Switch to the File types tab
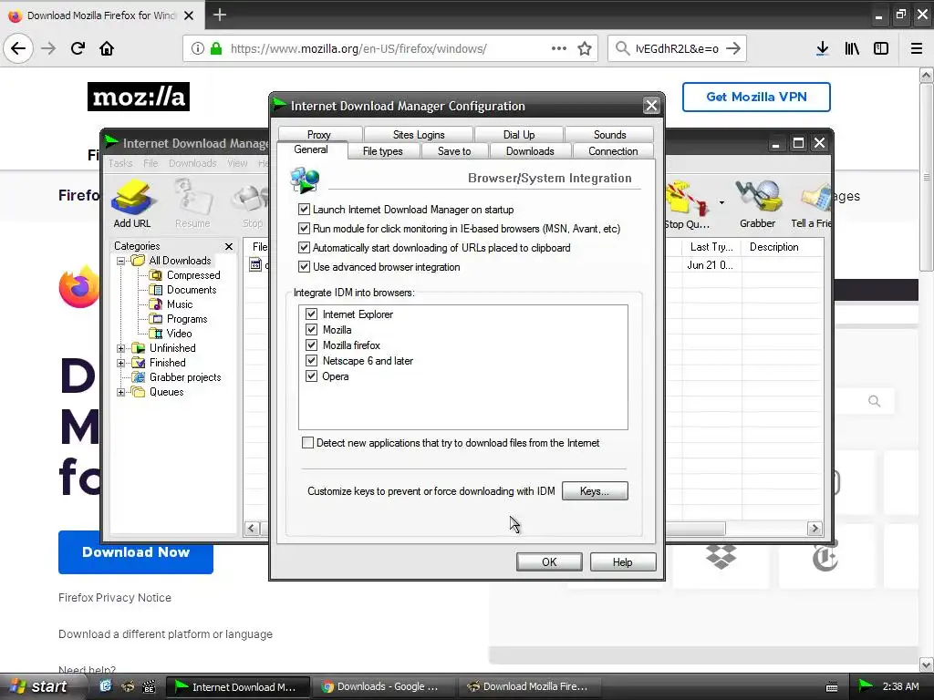This screenshot has width=934, height=700. [x=383, y=151]
